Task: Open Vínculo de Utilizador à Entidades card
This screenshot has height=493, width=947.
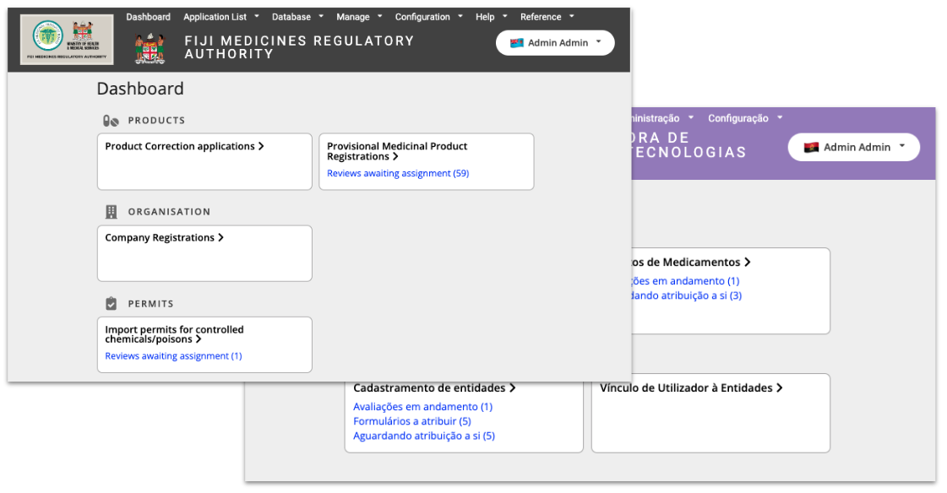Action: click(710, 414)
